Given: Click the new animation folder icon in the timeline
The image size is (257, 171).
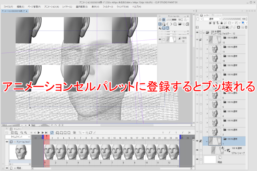Looking at the screenshot, I should (57, 133).
